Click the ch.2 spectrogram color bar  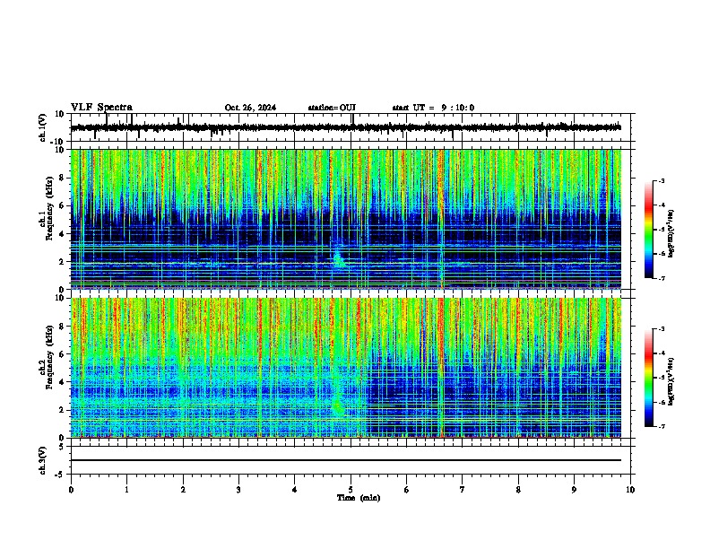(x=649, y=378)
